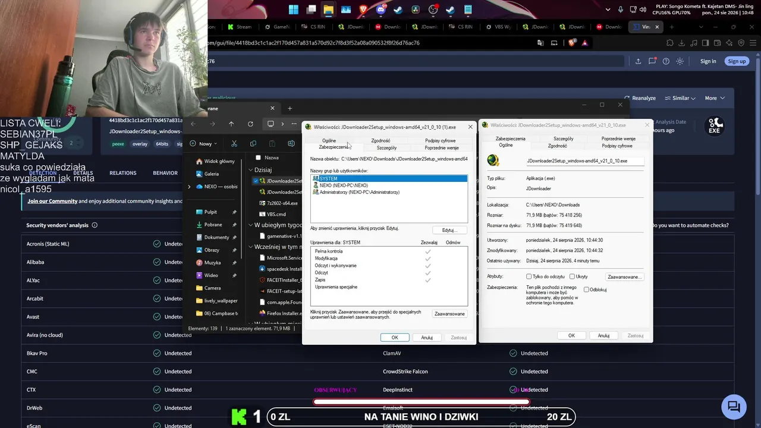The height and width of the screenshot is (428, 761).
Task: Expand the NEXO OneDrive tree node
Action: pos(189,187)
